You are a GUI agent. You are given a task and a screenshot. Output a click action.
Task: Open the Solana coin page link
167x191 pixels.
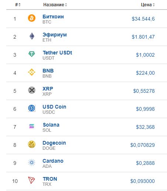51,125
